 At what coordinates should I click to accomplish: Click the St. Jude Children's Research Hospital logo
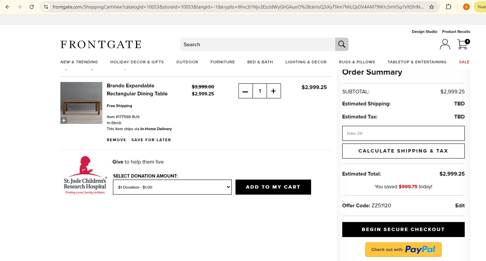85,175
